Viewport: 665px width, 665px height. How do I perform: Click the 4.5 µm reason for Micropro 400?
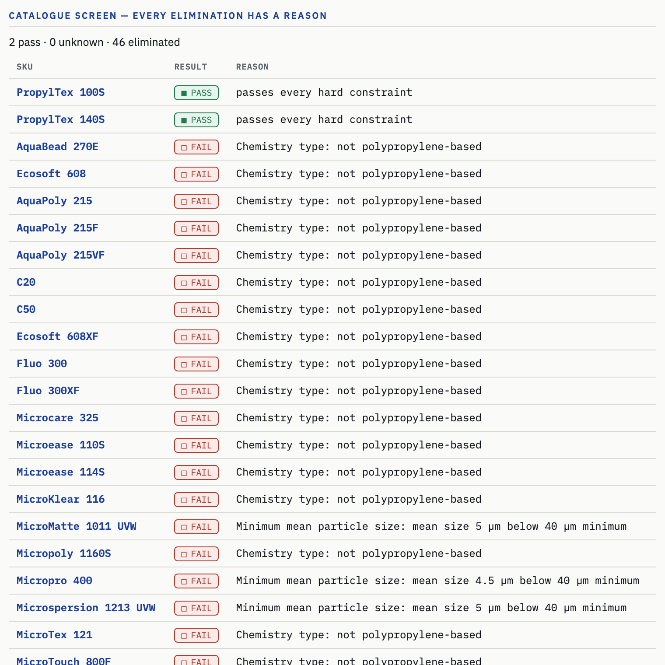[437, 581]
